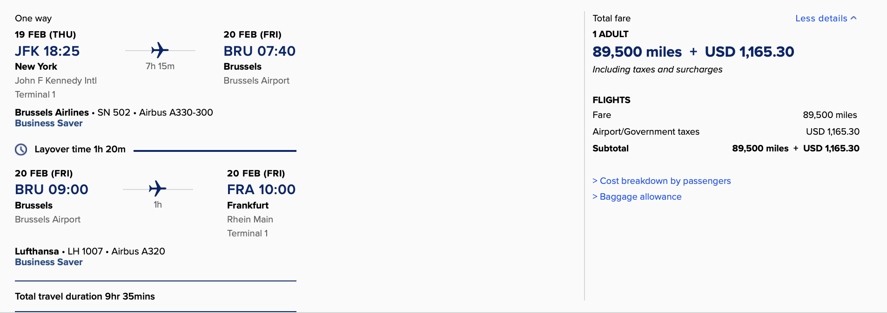The width and height of the screenshot is (887, 313).
Task: Click the airplane icon for the JFK–BRU flight
Action: click(x=160, y=50)
